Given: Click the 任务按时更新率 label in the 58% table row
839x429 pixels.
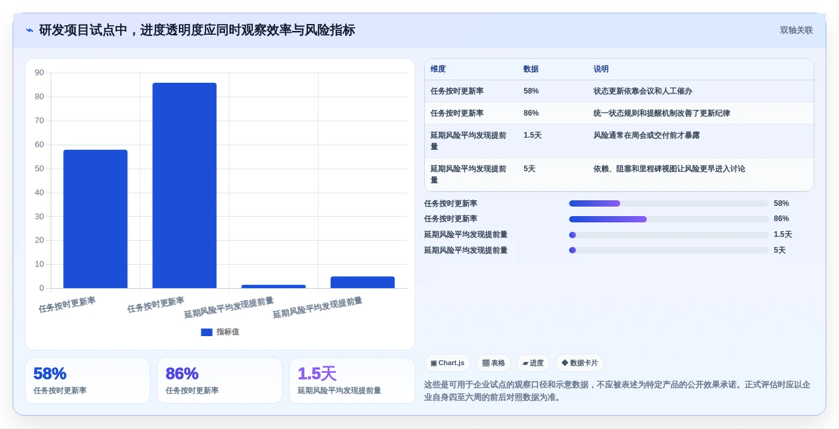Looking at the screenshot, I should pos(457,91).
